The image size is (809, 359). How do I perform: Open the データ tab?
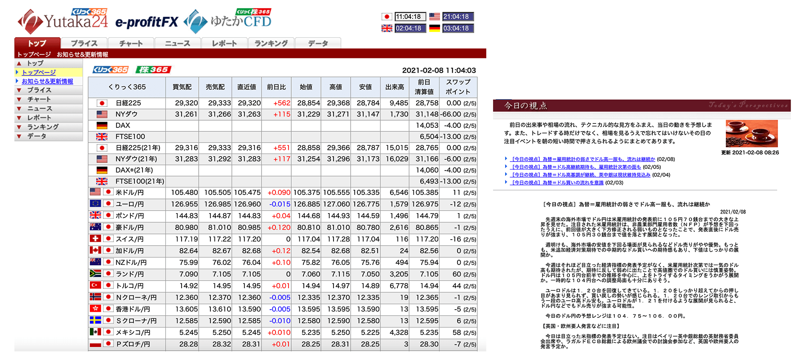tap(318, 43)
